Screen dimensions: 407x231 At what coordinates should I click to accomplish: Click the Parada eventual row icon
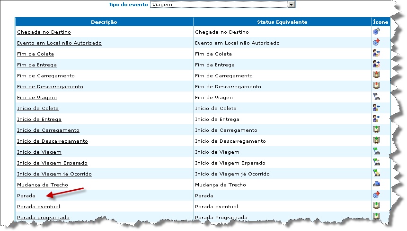tap(376, 206)
